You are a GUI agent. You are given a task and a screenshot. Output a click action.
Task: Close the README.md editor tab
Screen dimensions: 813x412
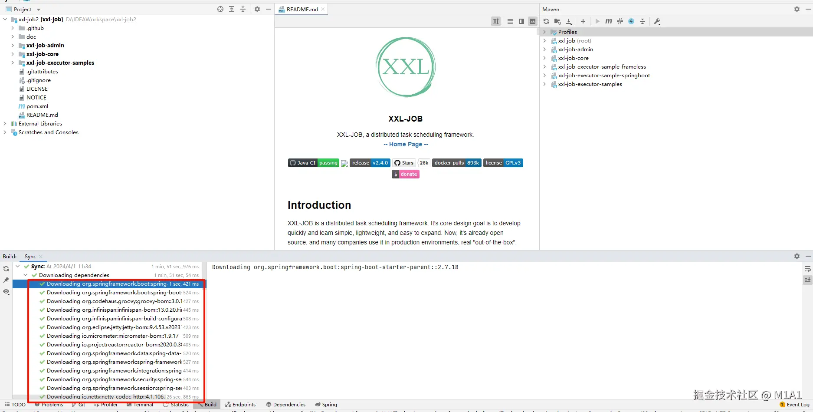(x=323, y=9)
